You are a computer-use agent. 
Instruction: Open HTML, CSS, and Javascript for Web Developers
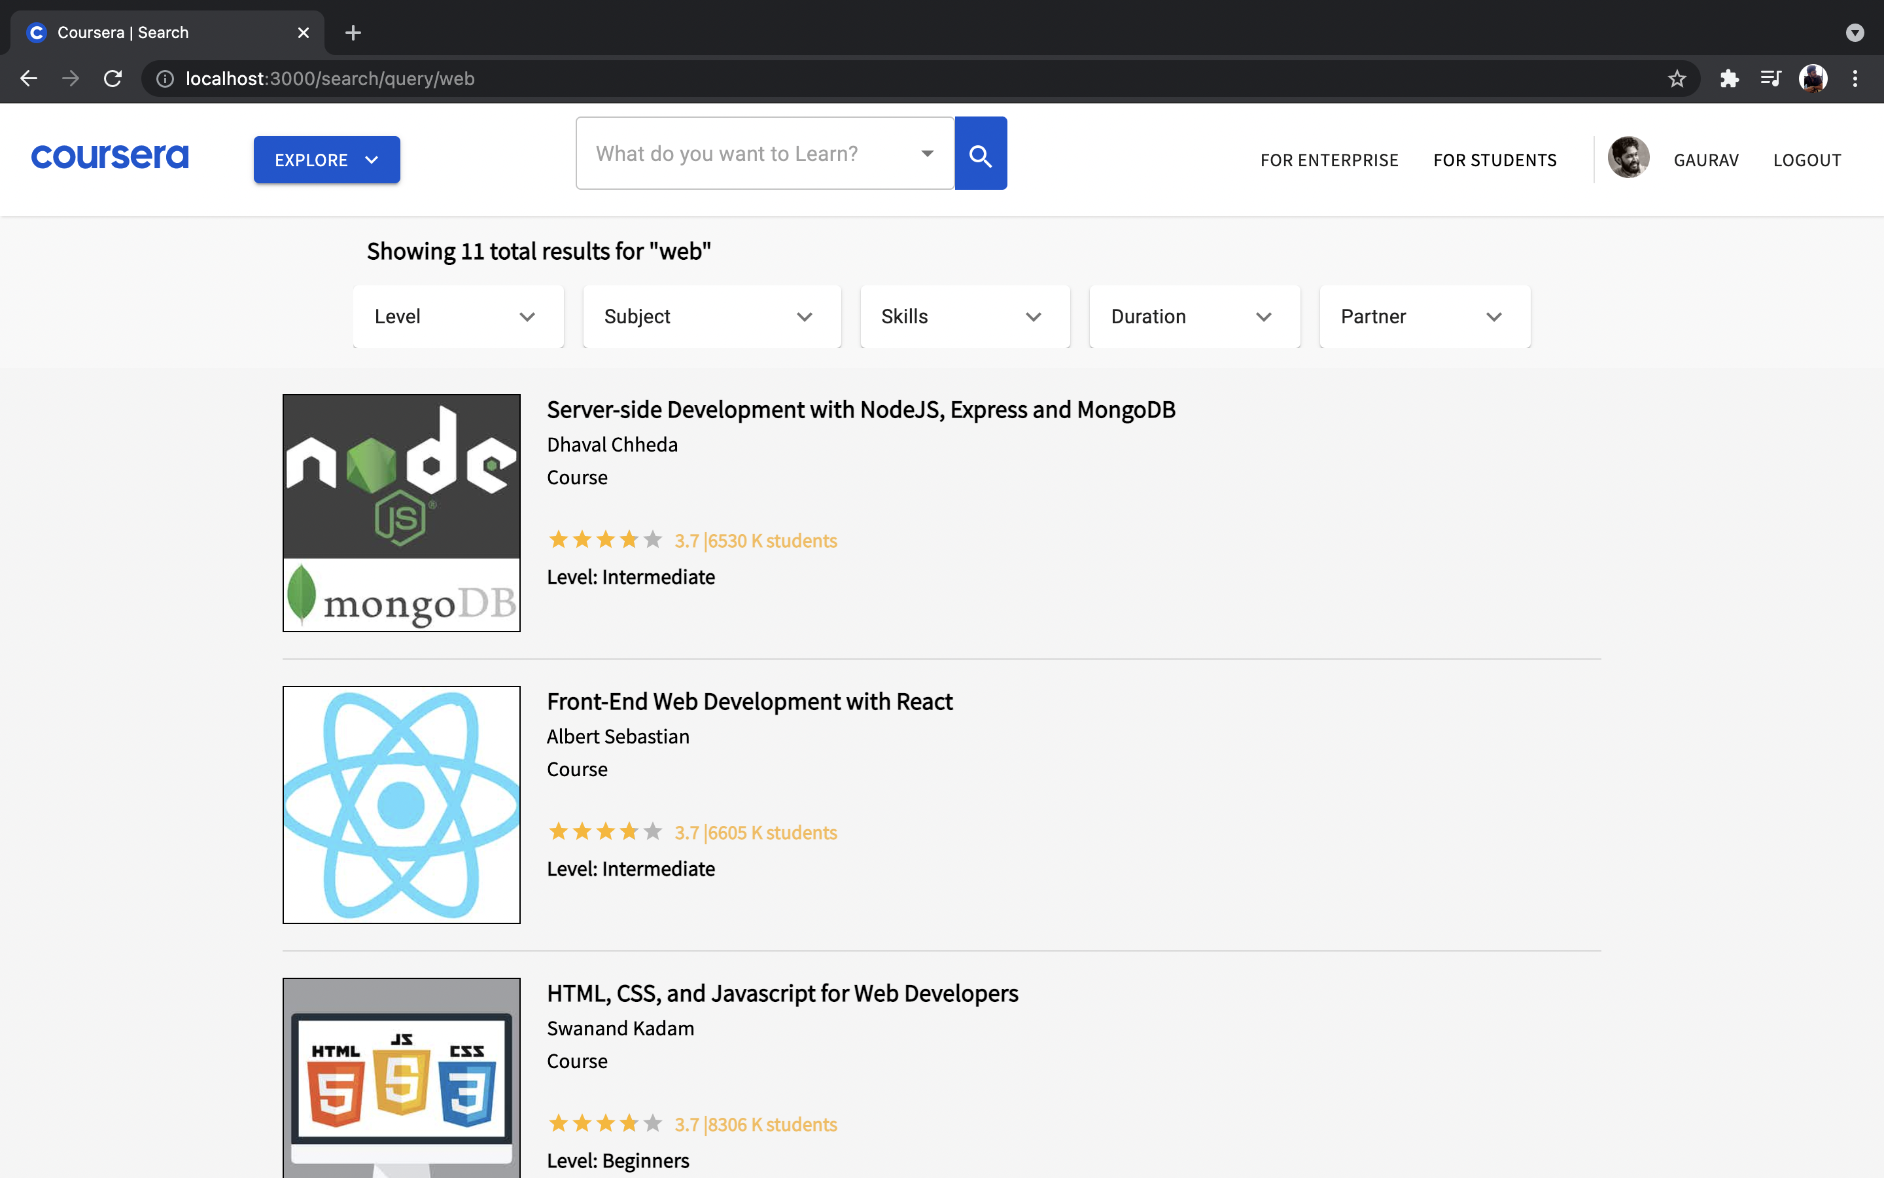tap(782, 993)
